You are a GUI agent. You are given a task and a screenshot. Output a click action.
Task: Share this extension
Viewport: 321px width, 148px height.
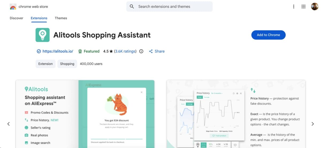click(157, 51)
